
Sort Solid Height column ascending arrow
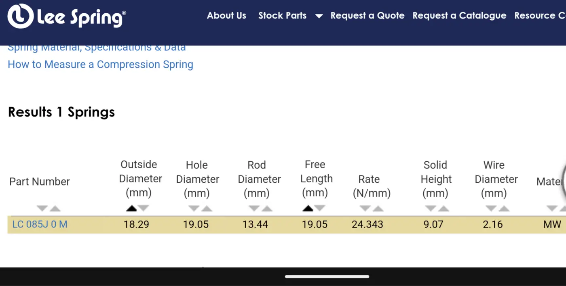444,209
